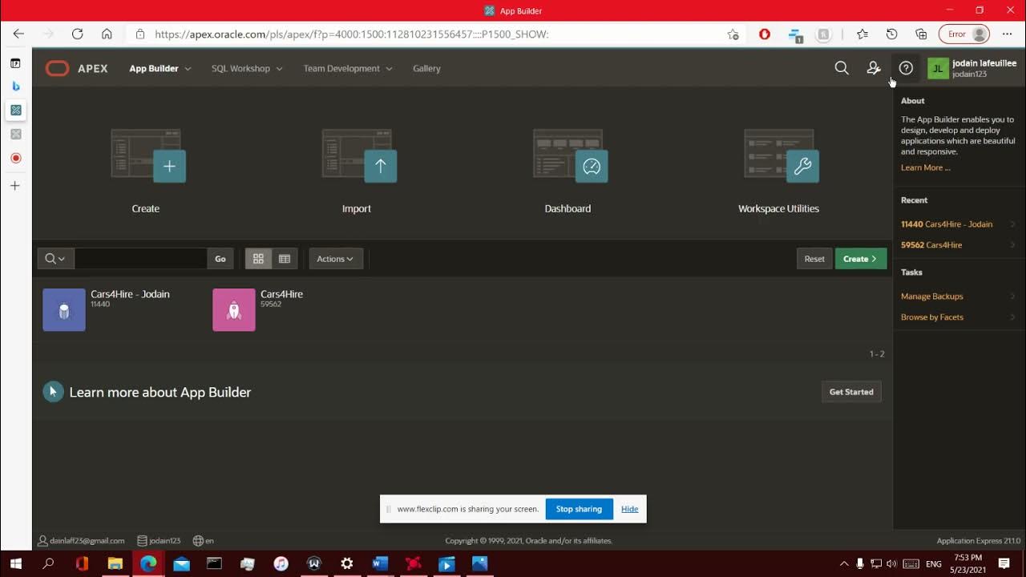
Task: Go to browser Home icon
Action: pos(107,34)
